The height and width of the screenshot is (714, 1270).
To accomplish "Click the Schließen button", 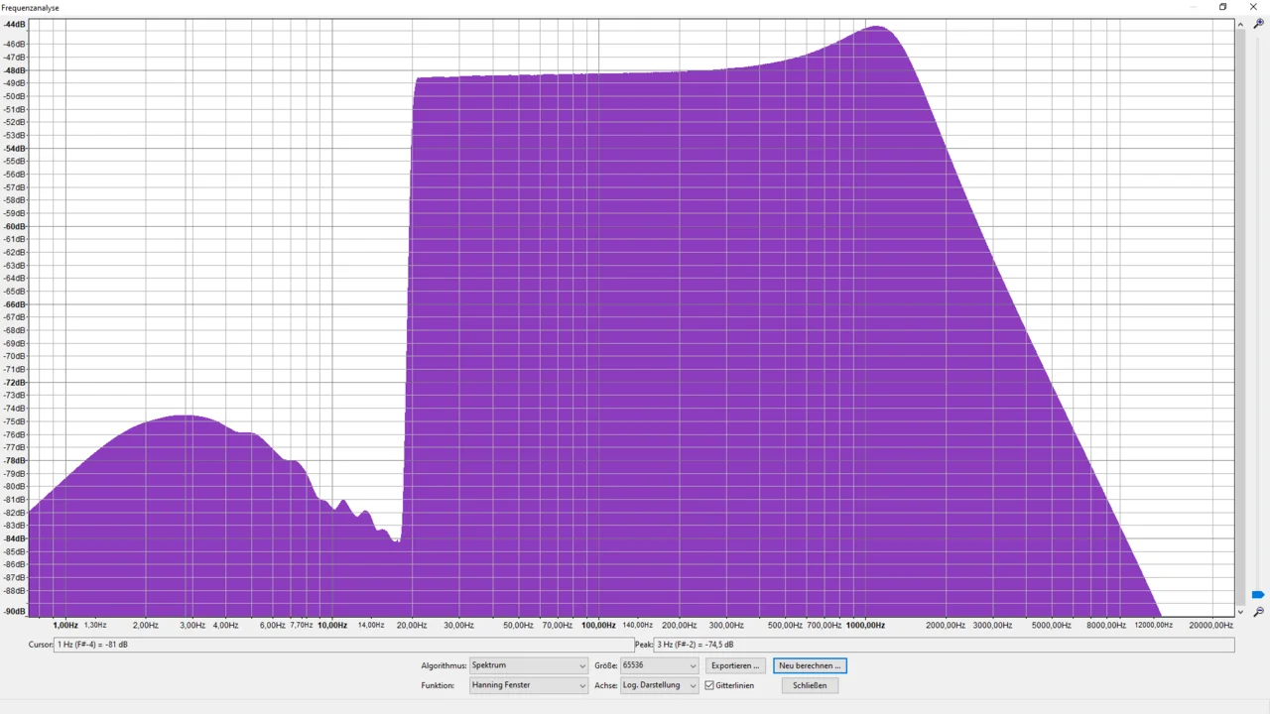I will coord(810,685).
